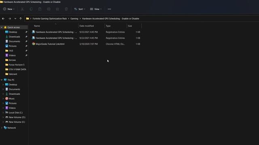Open Music under This PC
The image size is (259, 145).
pos(12,99)
